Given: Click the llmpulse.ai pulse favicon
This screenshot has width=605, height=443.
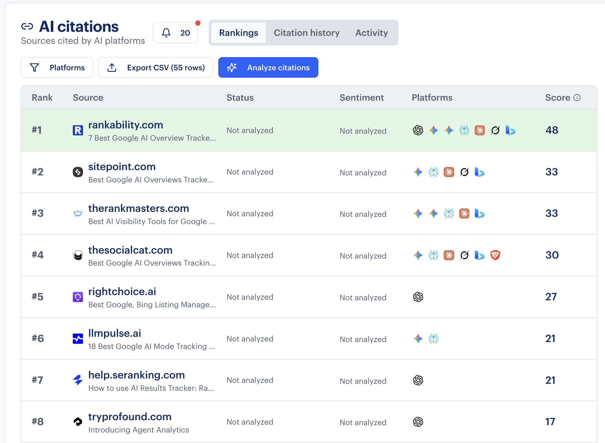Looking at the screenshot, I should (78, 339).
